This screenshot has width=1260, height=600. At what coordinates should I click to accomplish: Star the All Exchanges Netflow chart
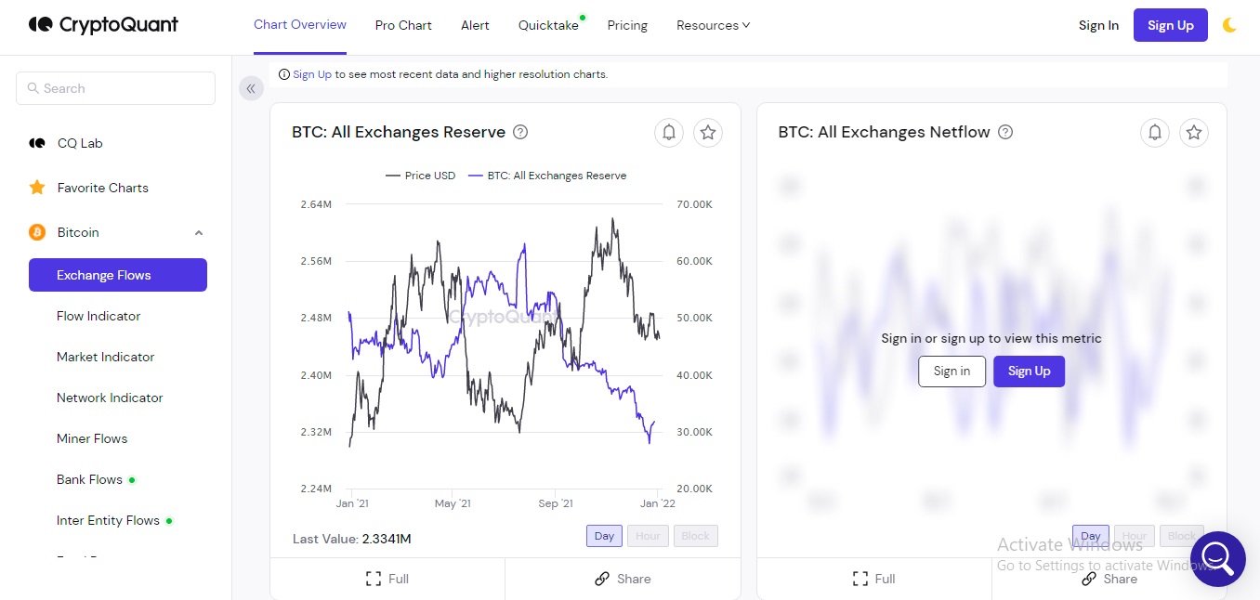click(1194, 133)
